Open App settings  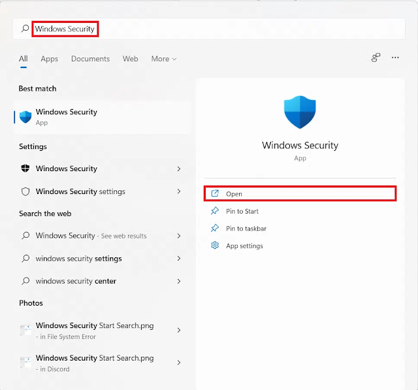(x=300, y=246)
